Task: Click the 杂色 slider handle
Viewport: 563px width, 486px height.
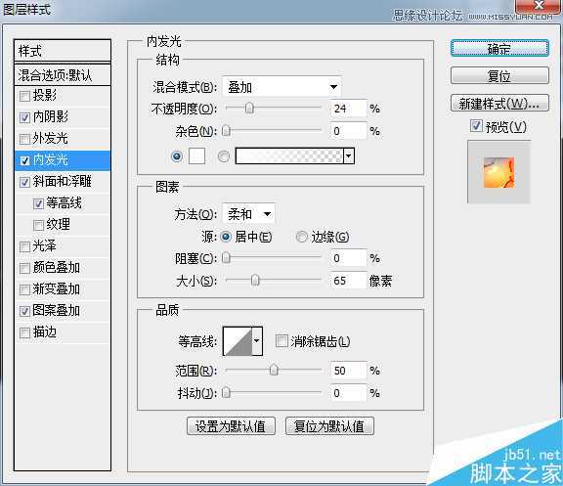Action: pyautogui.click(x=226, y=130)
